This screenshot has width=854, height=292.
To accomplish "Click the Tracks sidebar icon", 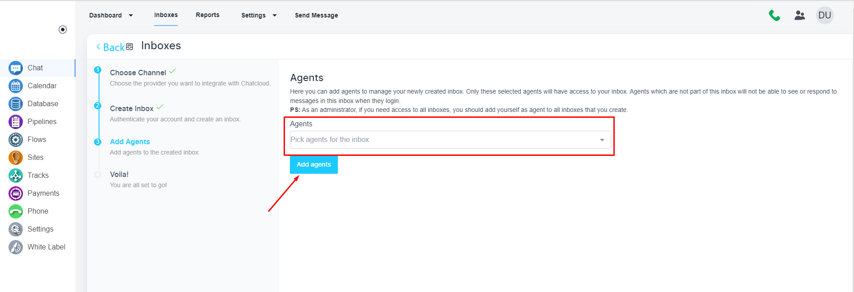I will point(16,176).
